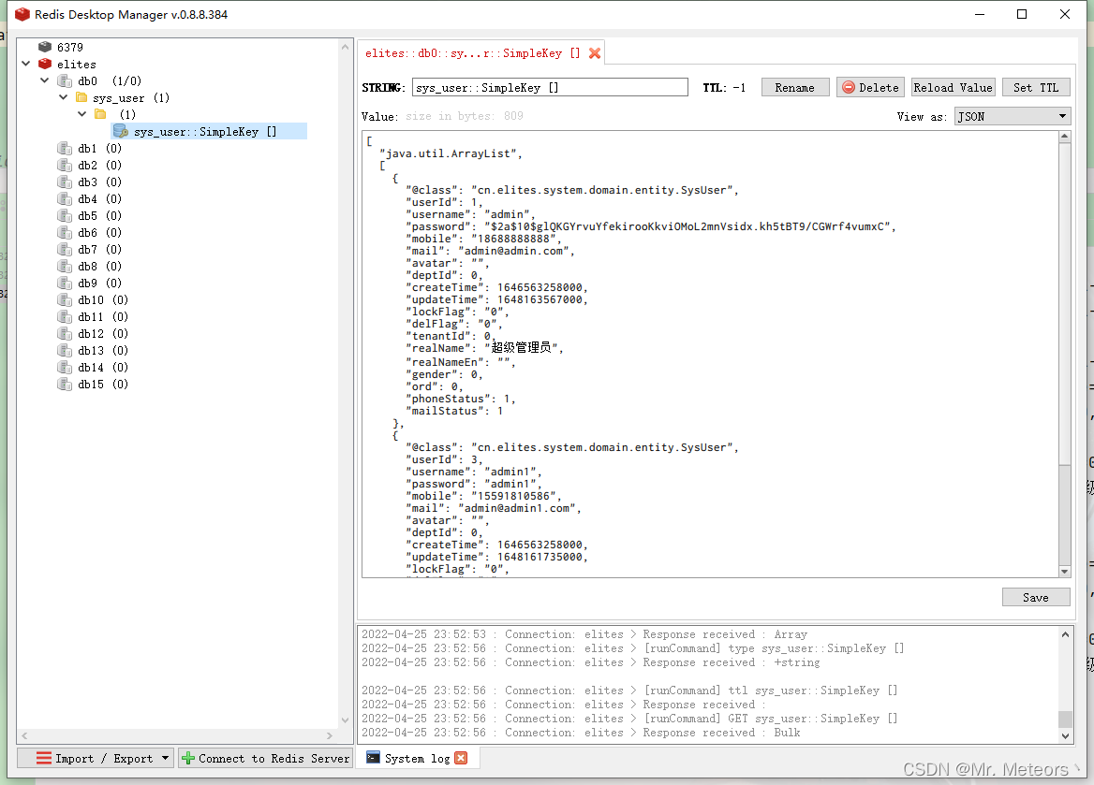
Task: Click the db9 database icon
Action: (x=65, y=283)
